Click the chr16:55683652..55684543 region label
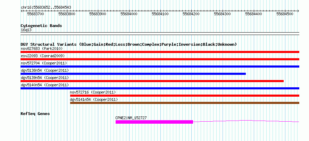The image size is (309, 141). (x=46, y=8)
